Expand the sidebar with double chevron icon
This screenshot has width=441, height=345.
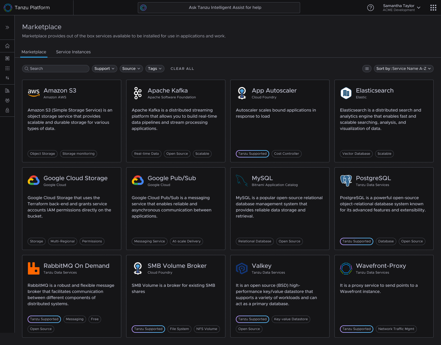click(x=7, y=28)
